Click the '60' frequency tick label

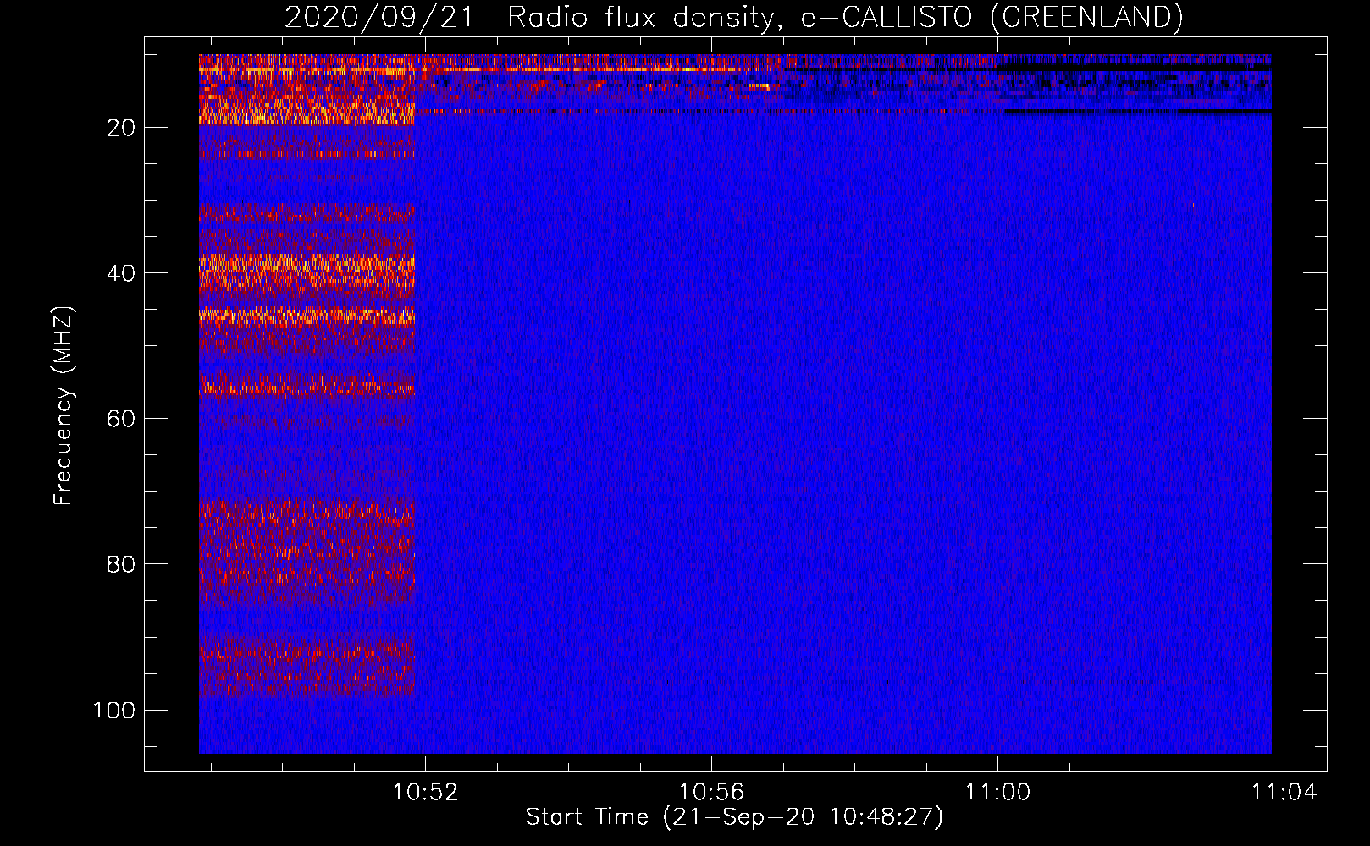[x=121, y=419]
